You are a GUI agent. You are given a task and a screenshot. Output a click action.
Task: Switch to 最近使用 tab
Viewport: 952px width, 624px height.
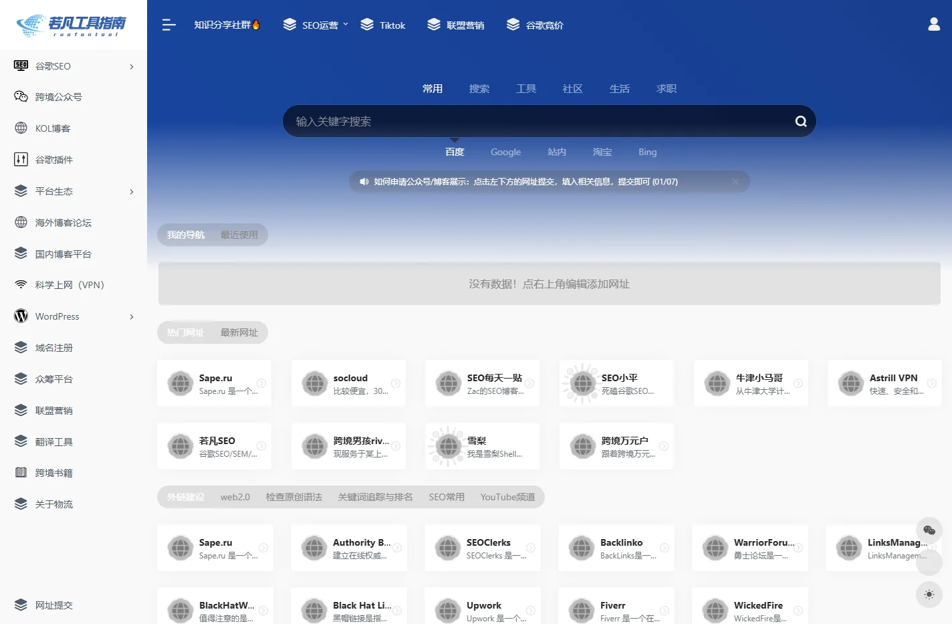tap(239, 235)
